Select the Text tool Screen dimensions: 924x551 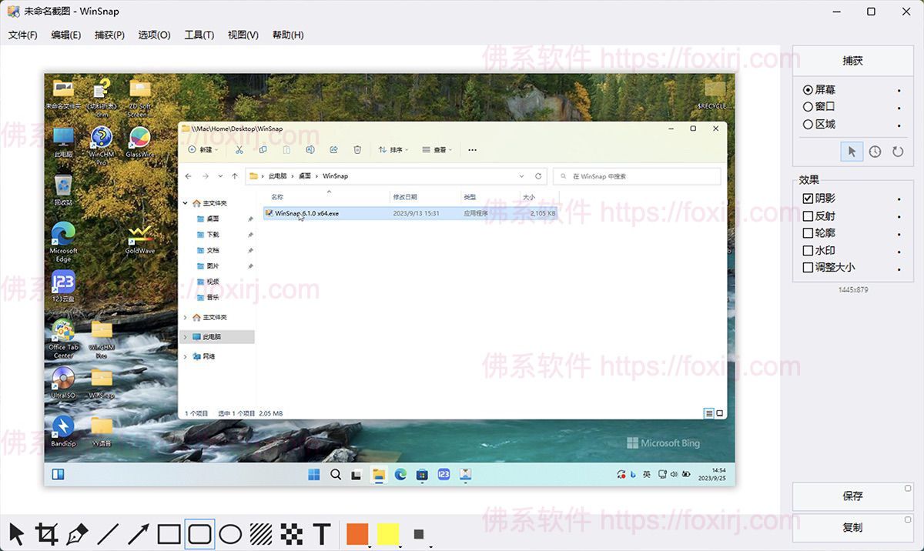322,533
